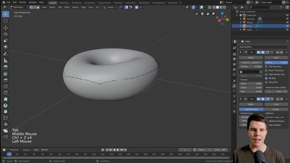Screen dimensions: 290x163
Task: Collapse the Collection in outliner
Action: point(237,15)
